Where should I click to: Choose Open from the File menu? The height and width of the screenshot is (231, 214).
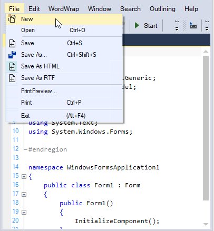pyautogui.click(x=64, y=30)
